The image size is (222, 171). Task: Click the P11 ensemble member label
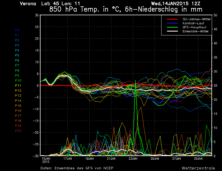coord(18,85)
